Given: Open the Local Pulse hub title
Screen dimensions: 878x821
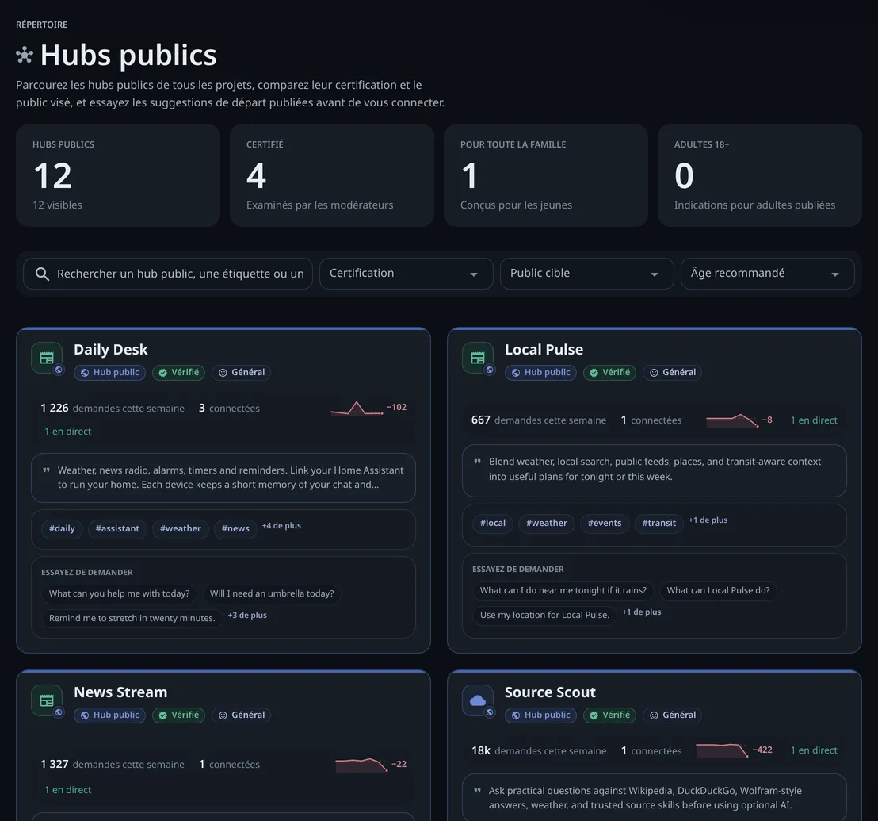Looking at the screenshot, I should [544, 350].
